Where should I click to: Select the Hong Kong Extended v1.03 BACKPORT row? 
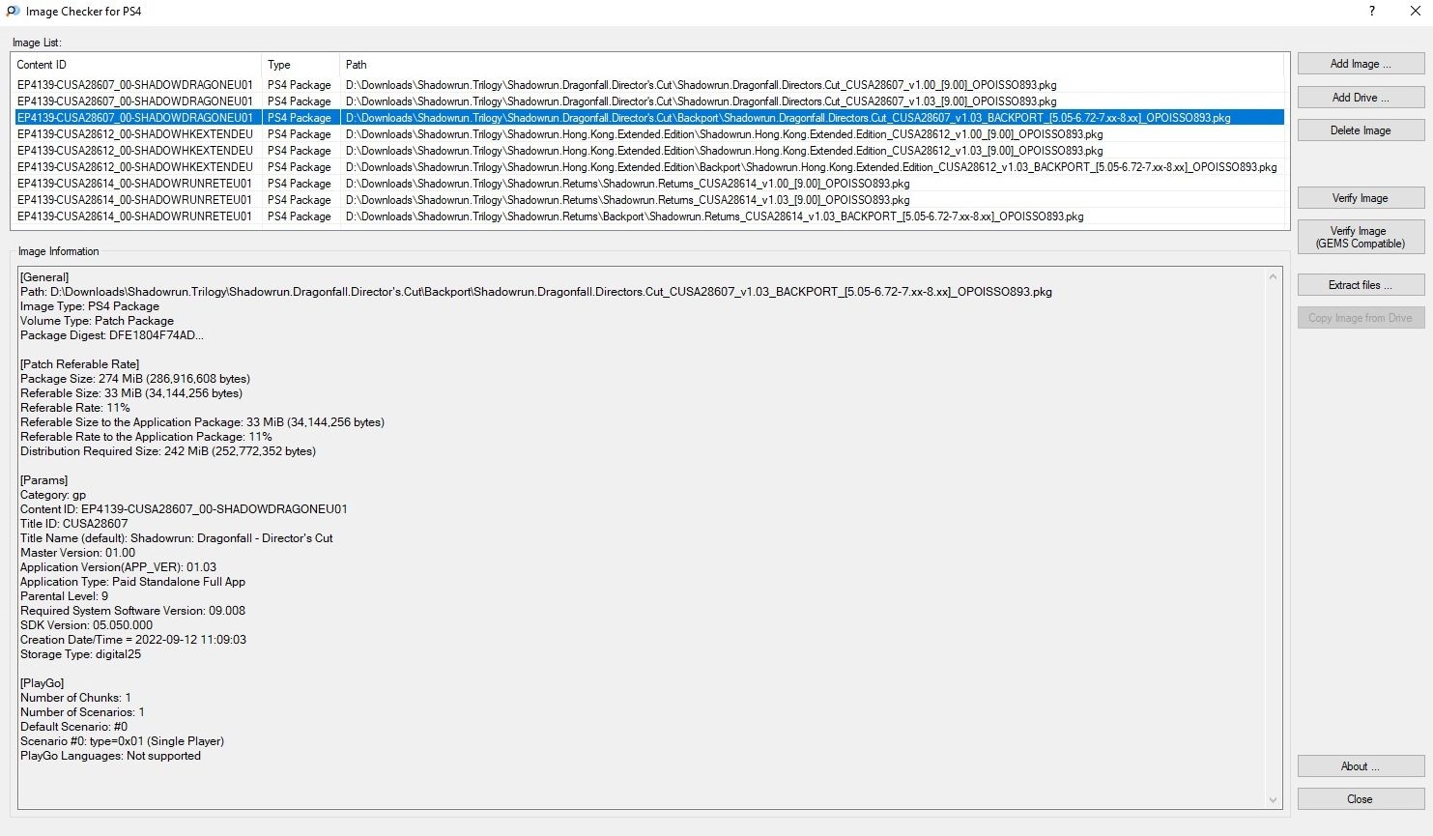pos(647,167)
